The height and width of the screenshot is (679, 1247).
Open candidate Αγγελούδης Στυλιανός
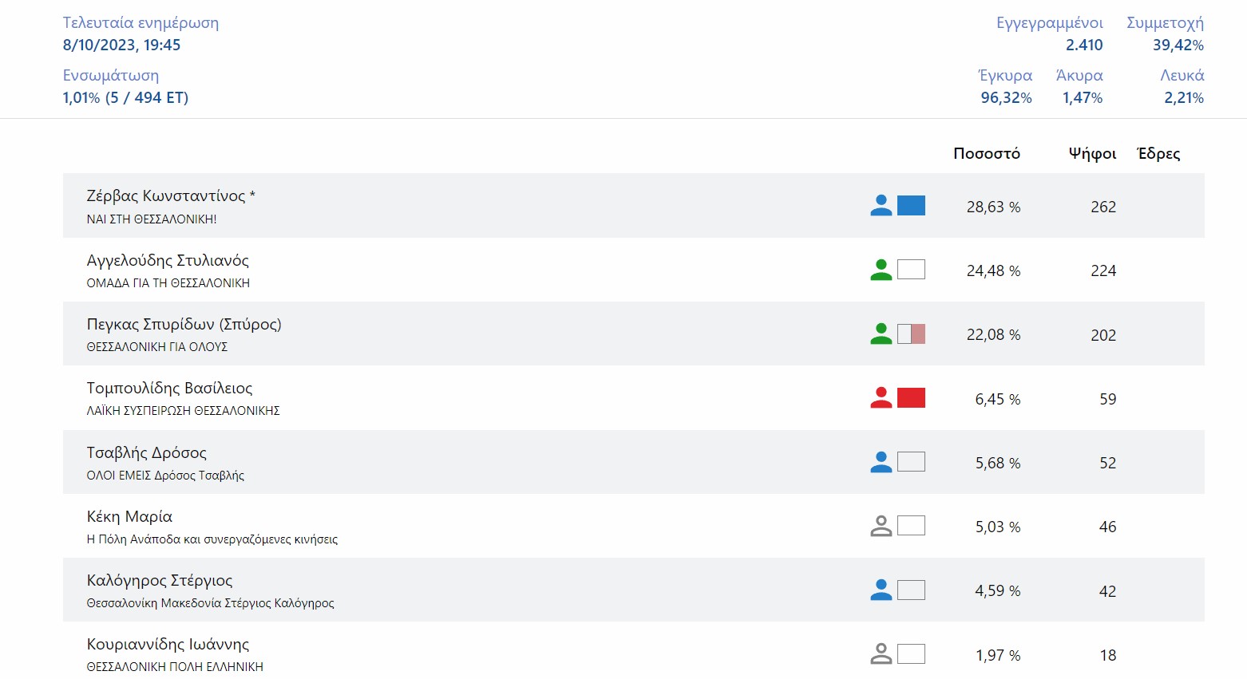[168, 260]
